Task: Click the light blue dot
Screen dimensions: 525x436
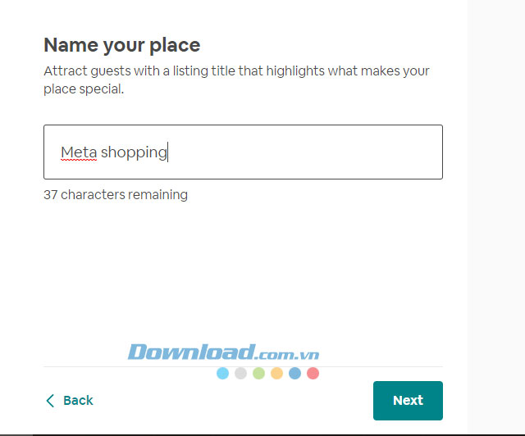Action: point(222,374)
